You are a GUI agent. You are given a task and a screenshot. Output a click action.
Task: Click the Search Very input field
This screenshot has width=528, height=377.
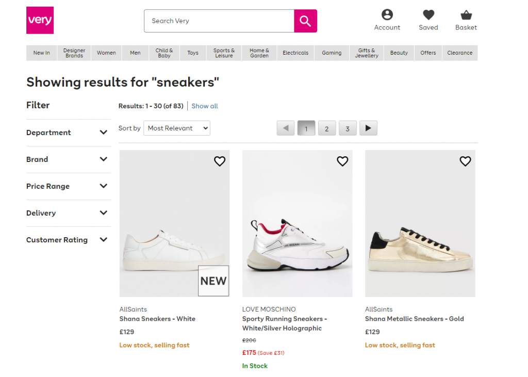219,21
